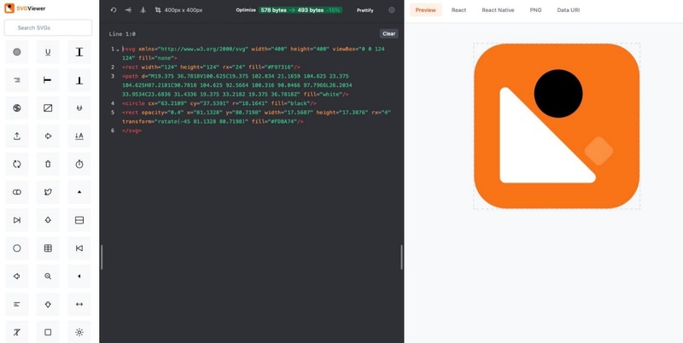Screen dimensions: 683x343
Task: Focus the Search SVGs input field
Action: (48, 27)
